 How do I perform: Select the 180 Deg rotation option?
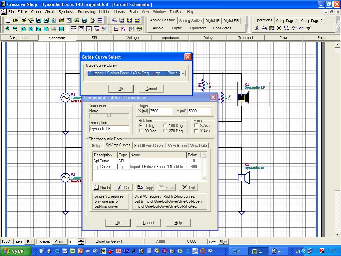coord(165,125)
